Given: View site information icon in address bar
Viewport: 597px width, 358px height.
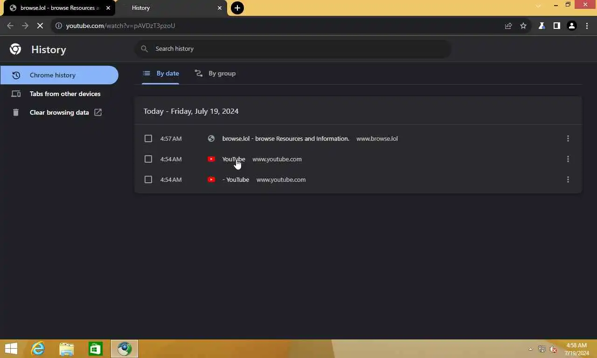Looking at the screenshot, I should (x=58, y=26).
